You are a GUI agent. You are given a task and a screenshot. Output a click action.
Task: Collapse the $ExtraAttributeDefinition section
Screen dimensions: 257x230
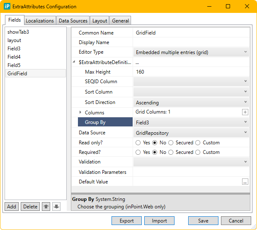(74, 62)
